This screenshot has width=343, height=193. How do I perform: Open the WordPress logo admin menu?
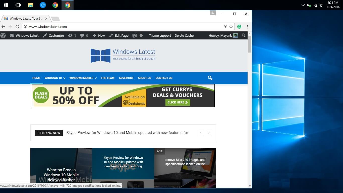point(3,35)
